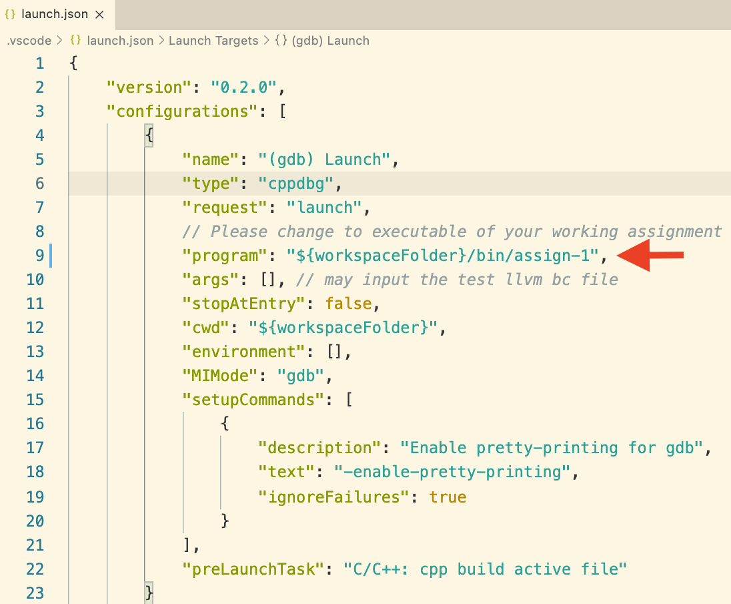This screenshot has width=731, height=604.
Task: Click the preLaunchTask build active file value
Action: (485, 569)
